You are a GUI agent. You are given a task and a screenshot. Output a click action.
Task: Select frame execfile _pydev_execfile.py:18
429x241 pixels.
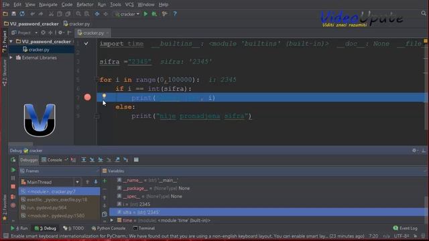coord(60,199)
